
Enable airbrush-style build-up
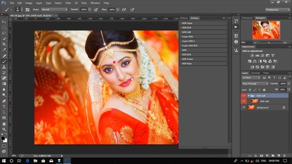pyautogui.click(x=124, y=10)
